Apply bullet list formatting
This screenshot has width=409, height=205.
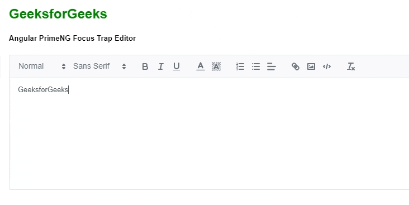256,66
